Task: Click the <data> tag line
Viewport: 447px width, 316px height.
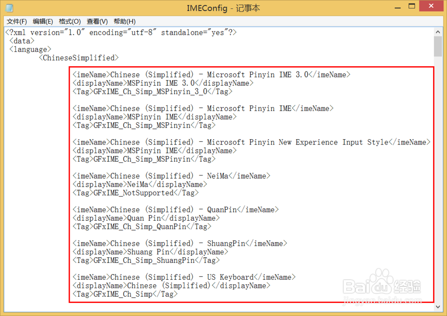Action: click(21, 41)
